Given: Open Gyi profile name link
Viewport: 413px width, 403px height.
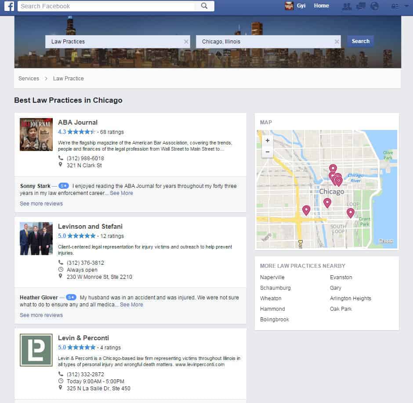Looking at the screenshot, I should [301, 6].
